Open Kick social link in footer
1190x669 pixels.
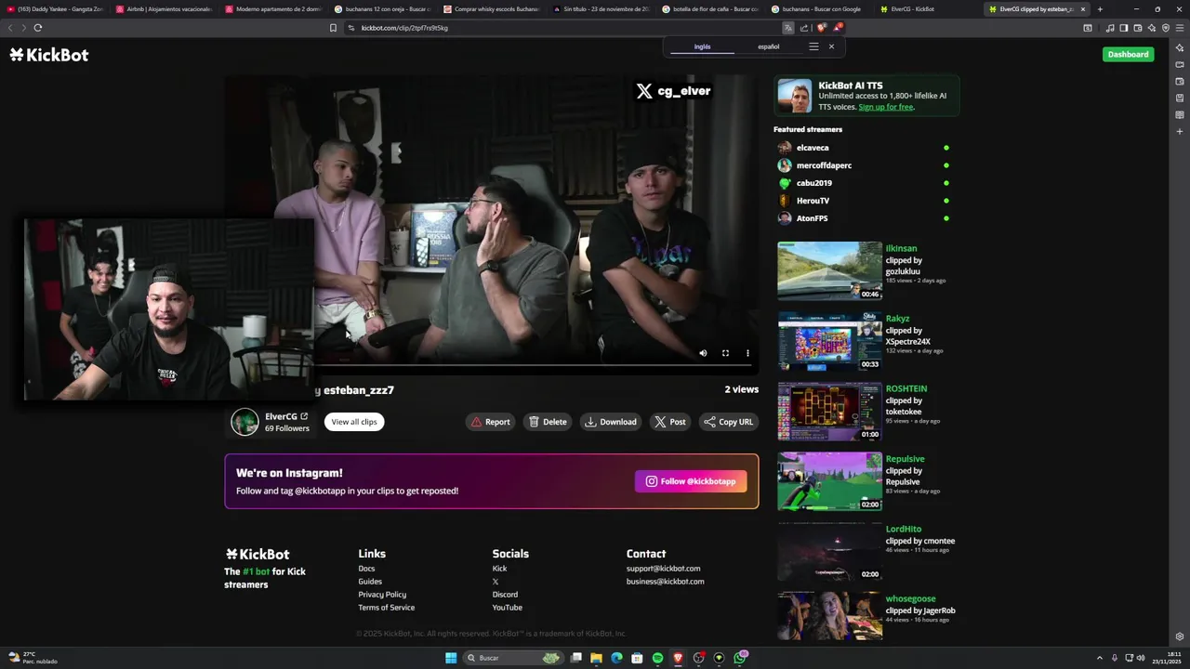point(499,569)
